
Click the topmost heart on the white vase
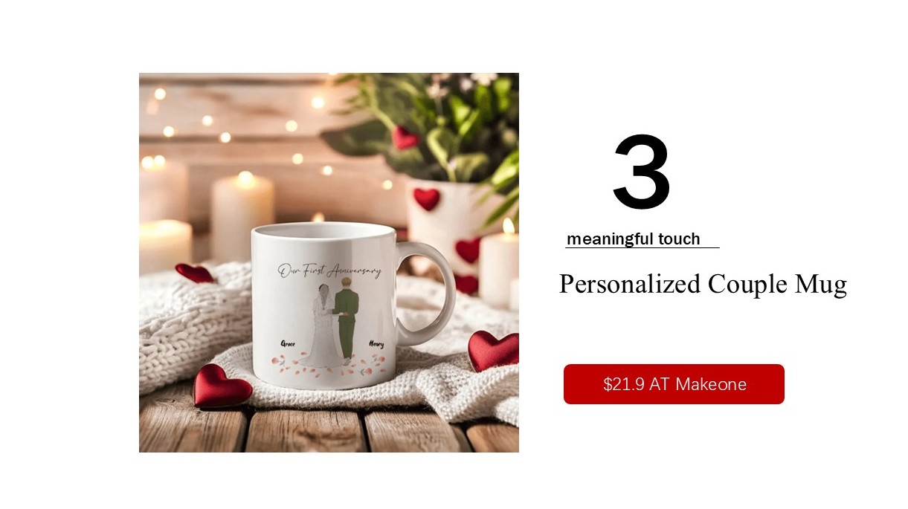click(x=427, y=198)
